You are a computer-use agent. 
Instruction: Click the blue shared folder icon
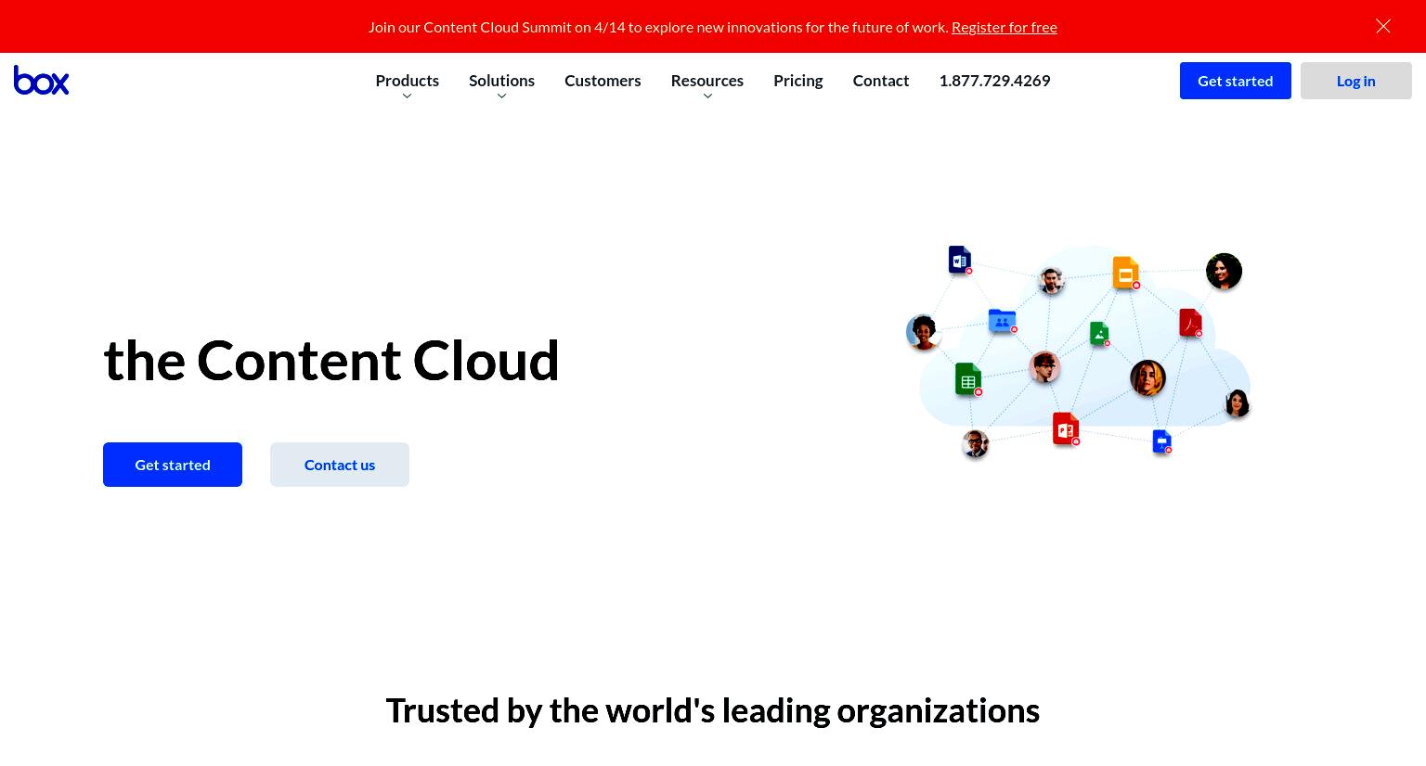[x=1003, y=321]
